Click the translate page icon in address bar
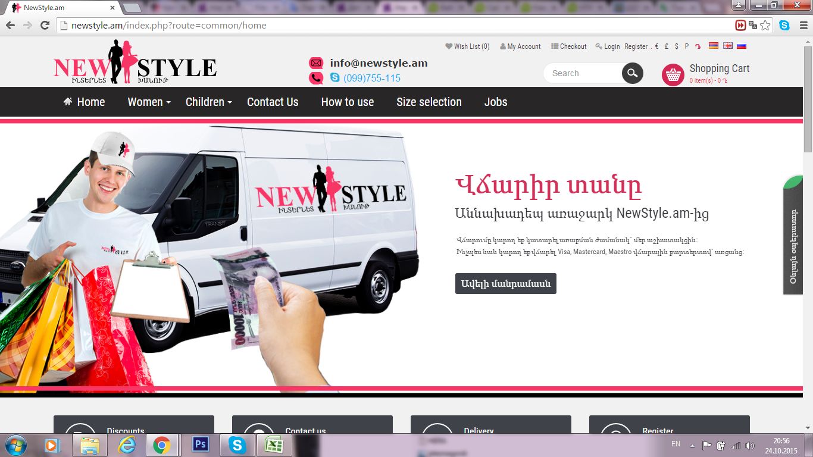The height and width of the screenshot is (457, 813). (753, 25)
